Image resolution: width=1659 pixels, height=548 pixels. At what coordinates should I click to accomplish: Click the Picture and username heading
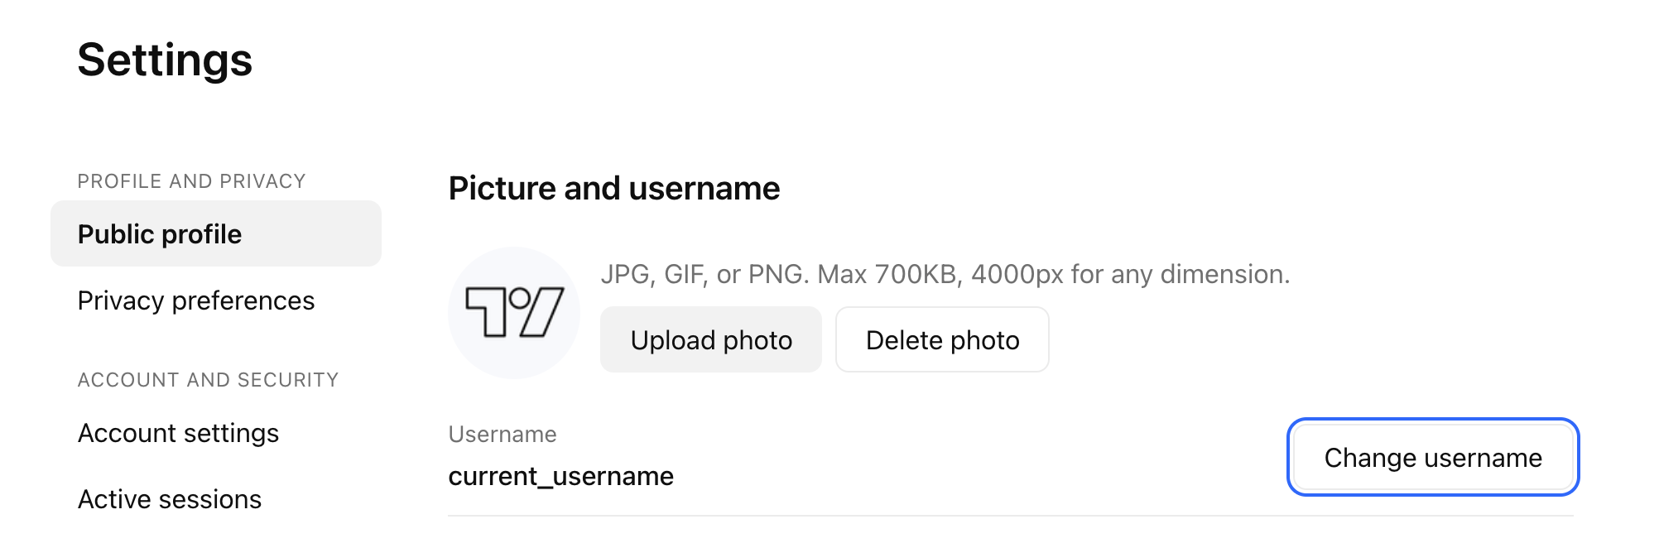(614, 188)
